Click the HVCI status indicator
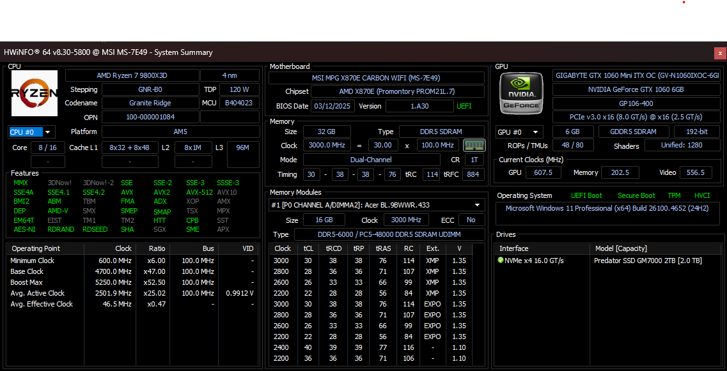 702,195
